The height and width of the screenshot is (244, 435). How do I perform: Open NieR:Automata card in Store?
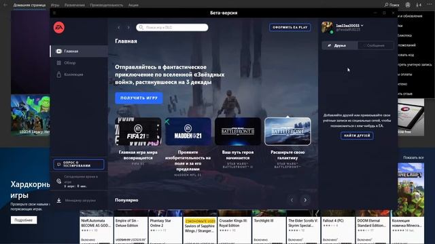pyautogui.click(x=97, y=227)
